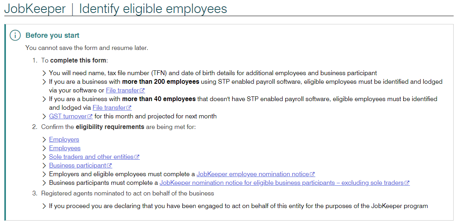Click external link icon after Business participant
Viewport: 454px width, 221px height.
pyautogui.click(x=110, y=166)
